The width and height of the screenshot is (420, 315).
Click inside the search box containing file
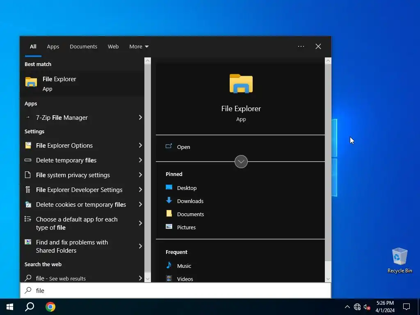(x=176, y=290)
